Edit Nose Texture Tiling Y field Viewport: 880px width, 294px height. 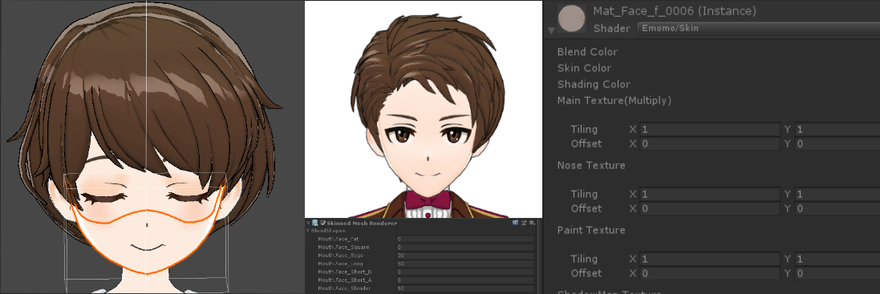837,195
